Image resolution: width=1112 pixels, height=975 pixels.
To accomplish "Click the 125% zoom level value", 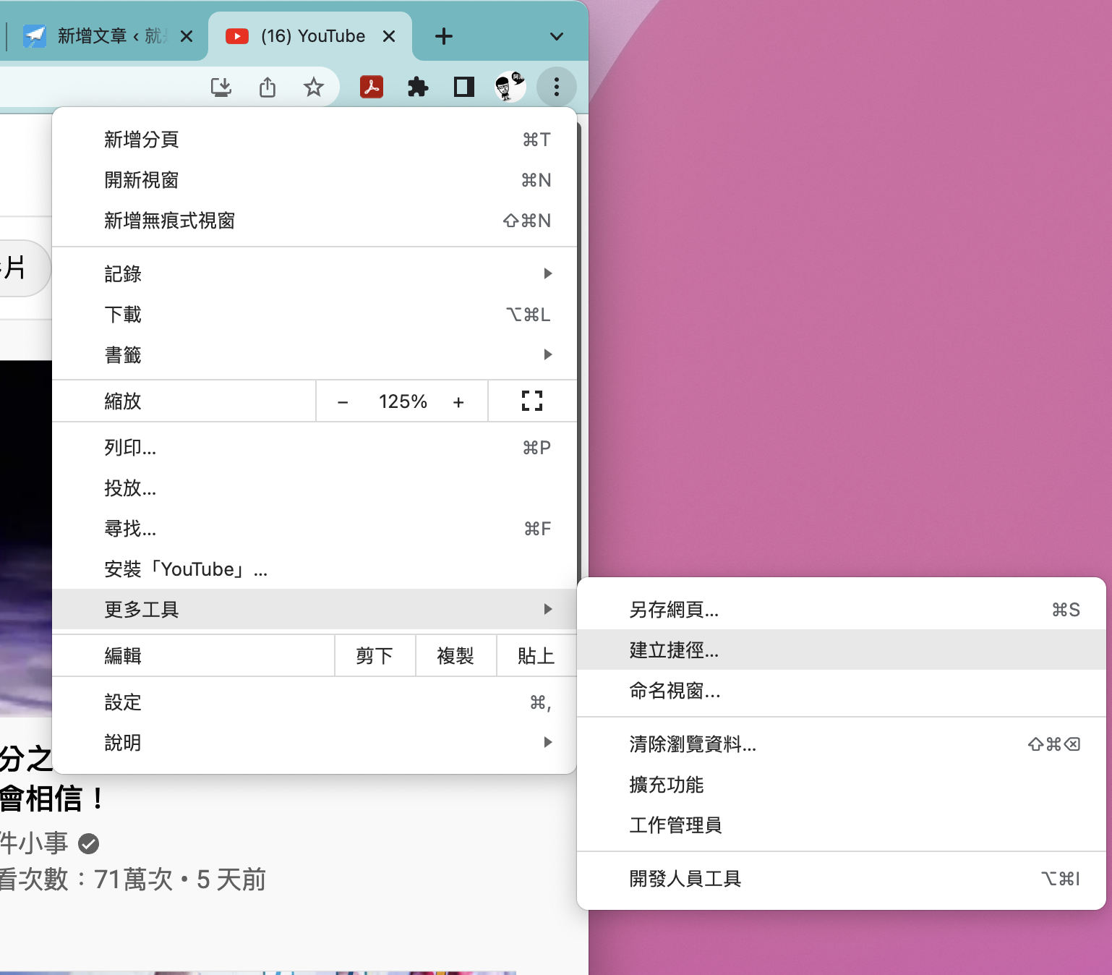I will [x=403, y=402].
